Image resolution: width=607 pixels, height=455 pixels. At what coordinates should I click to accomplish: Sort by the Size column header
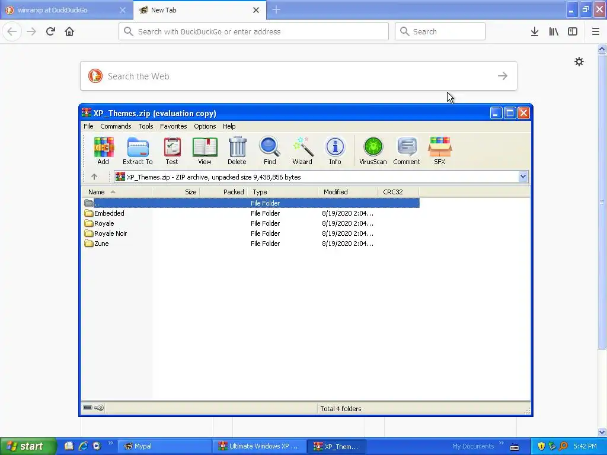175,192
